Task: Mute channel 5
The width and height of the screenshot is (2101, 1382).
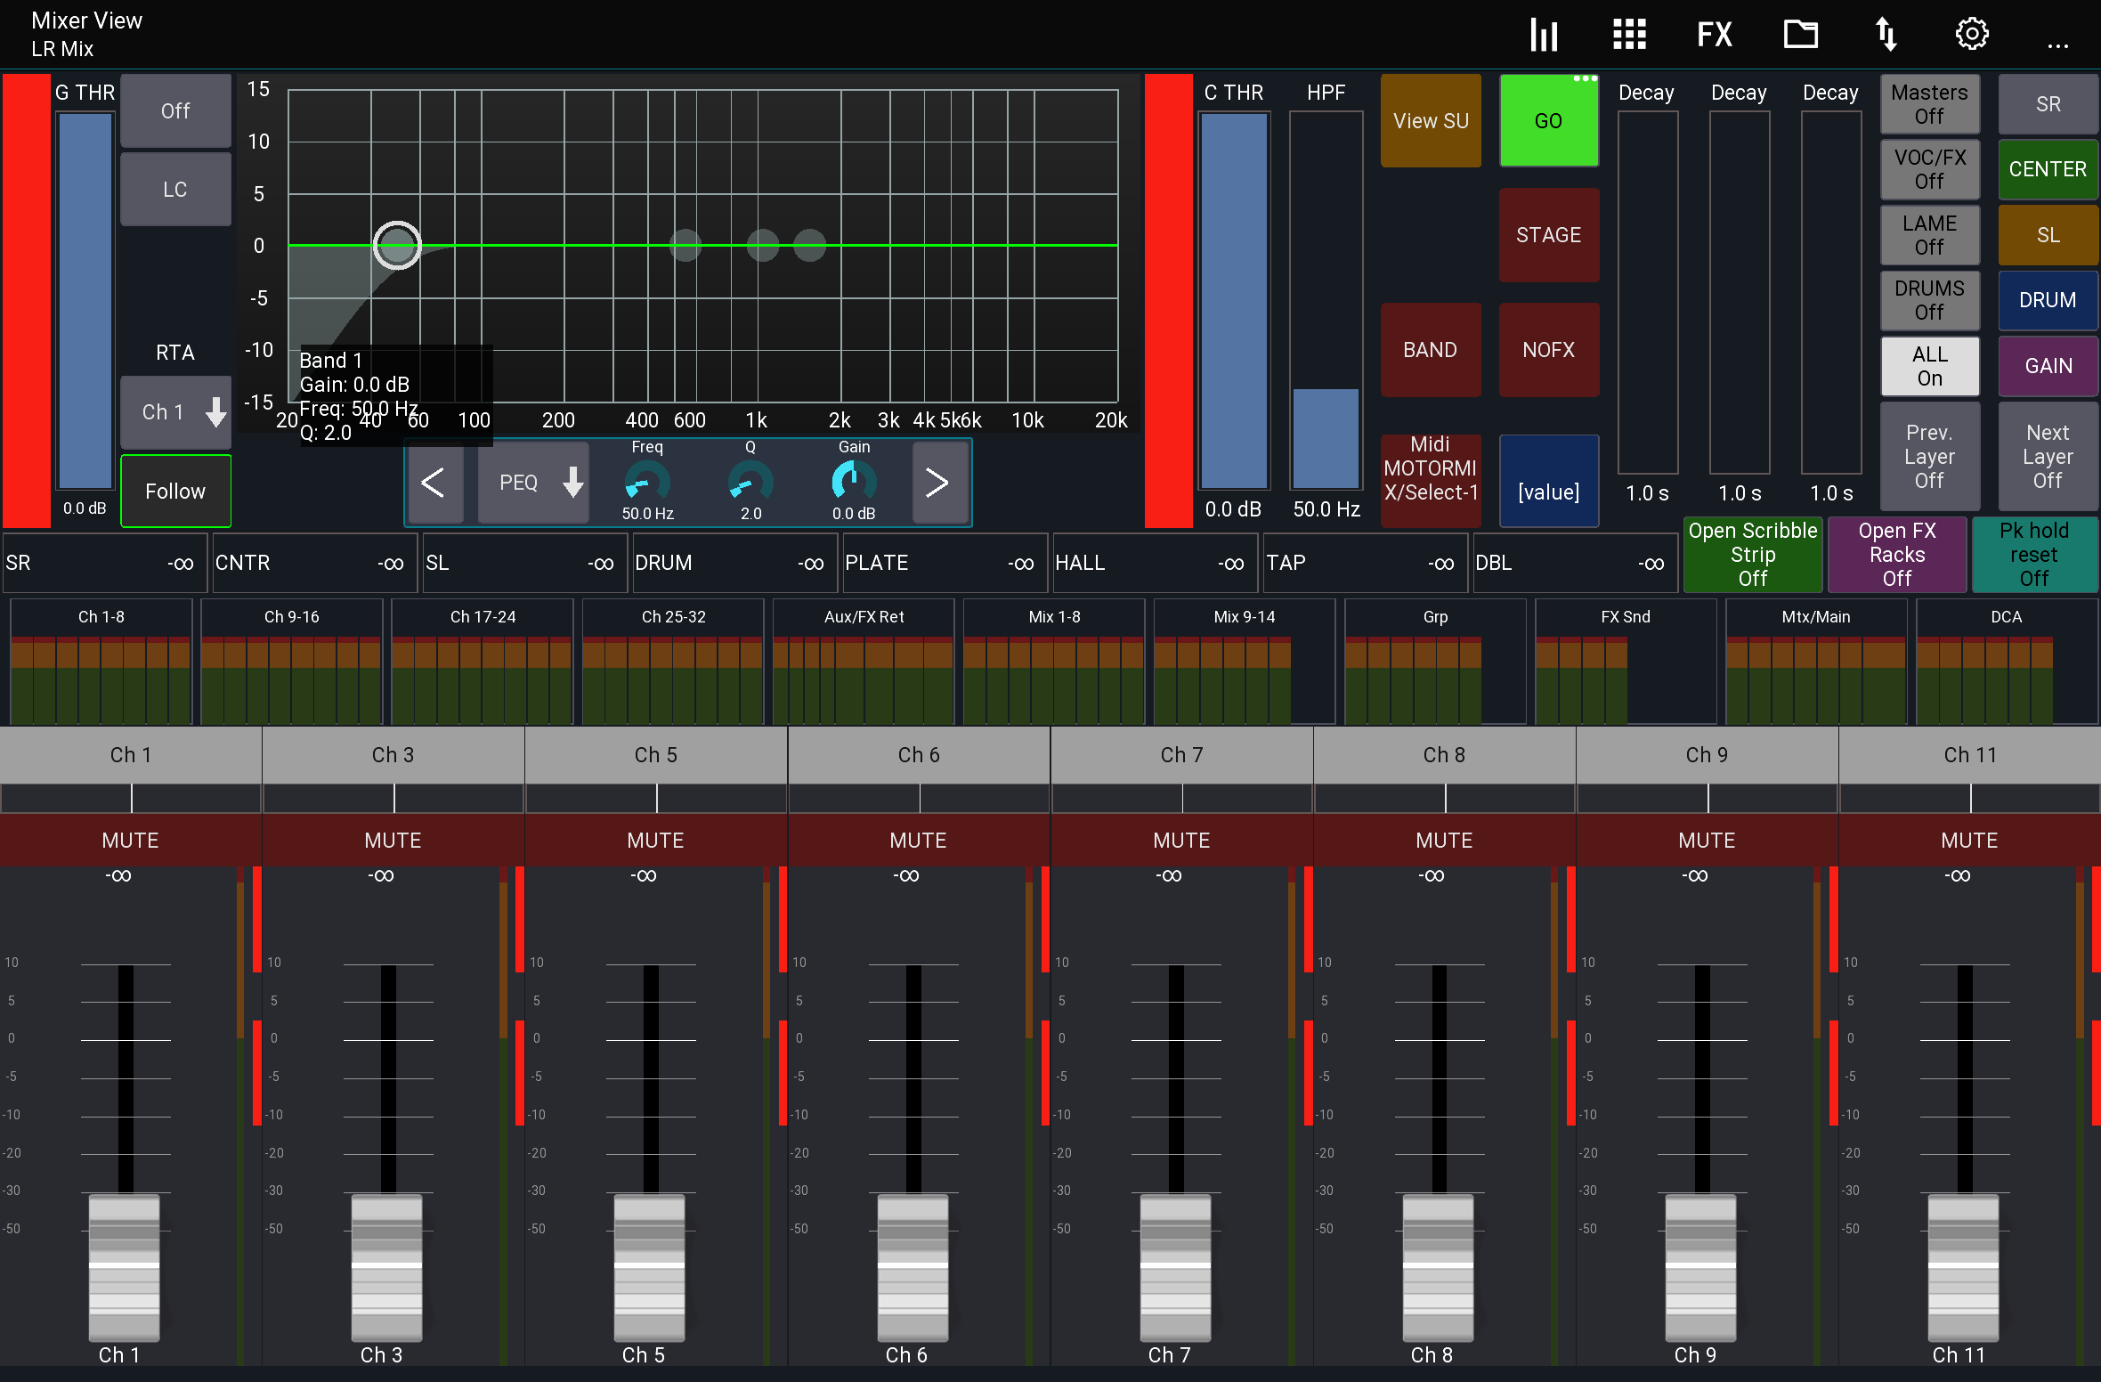Action: click(x=655, y=839)
